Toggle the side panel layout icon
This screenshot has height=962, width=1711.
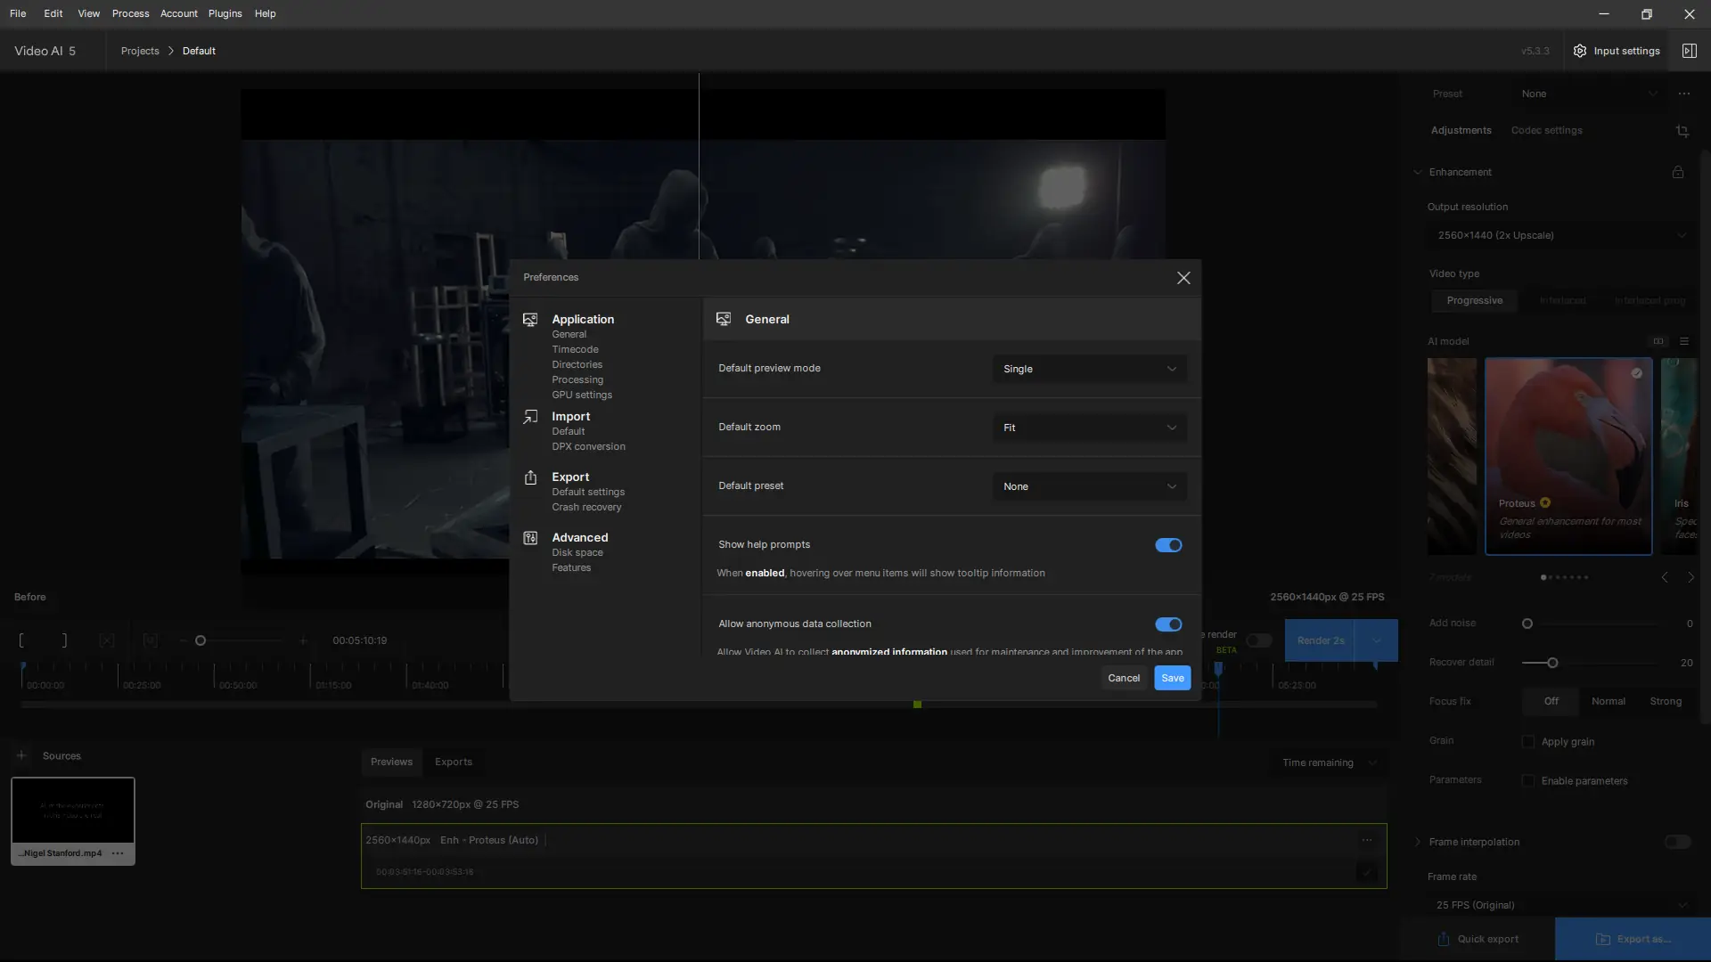[1689, 51]
